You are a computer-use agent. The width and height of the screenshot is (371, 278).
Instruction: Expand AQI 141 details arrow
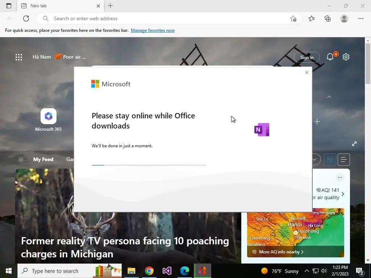[343, 194]
